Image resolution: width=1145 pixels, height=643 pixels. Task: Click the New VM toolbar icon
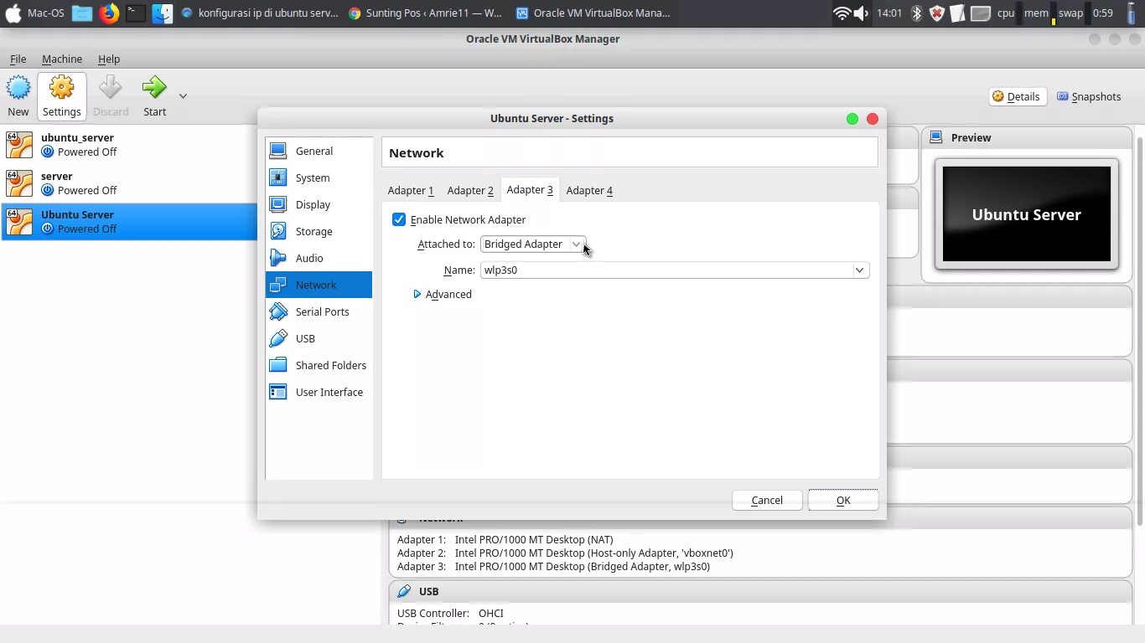[x=18, y=95]
